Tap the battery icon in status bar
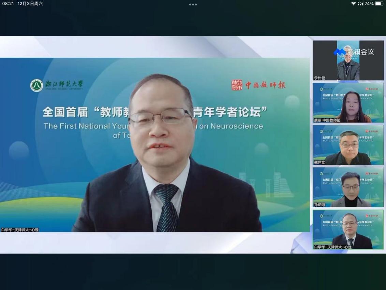386x290 pixels. (x=379, y=4)
